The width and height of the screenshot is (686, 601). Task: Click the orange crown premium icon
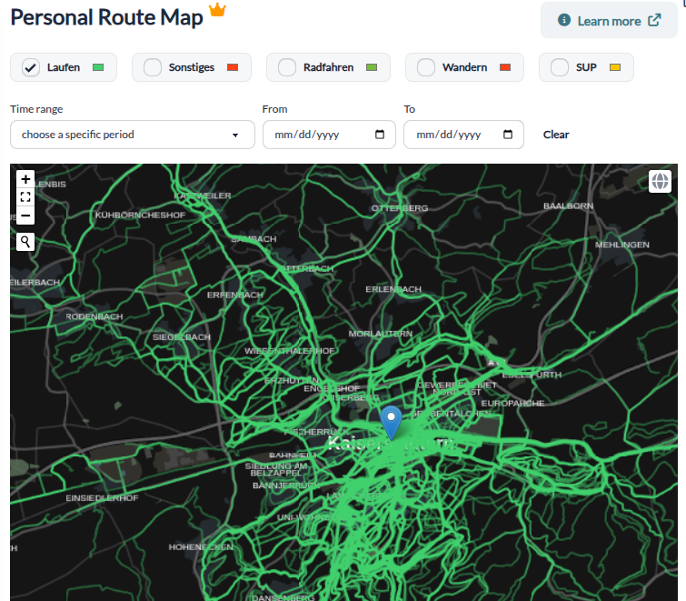point(217,9)
